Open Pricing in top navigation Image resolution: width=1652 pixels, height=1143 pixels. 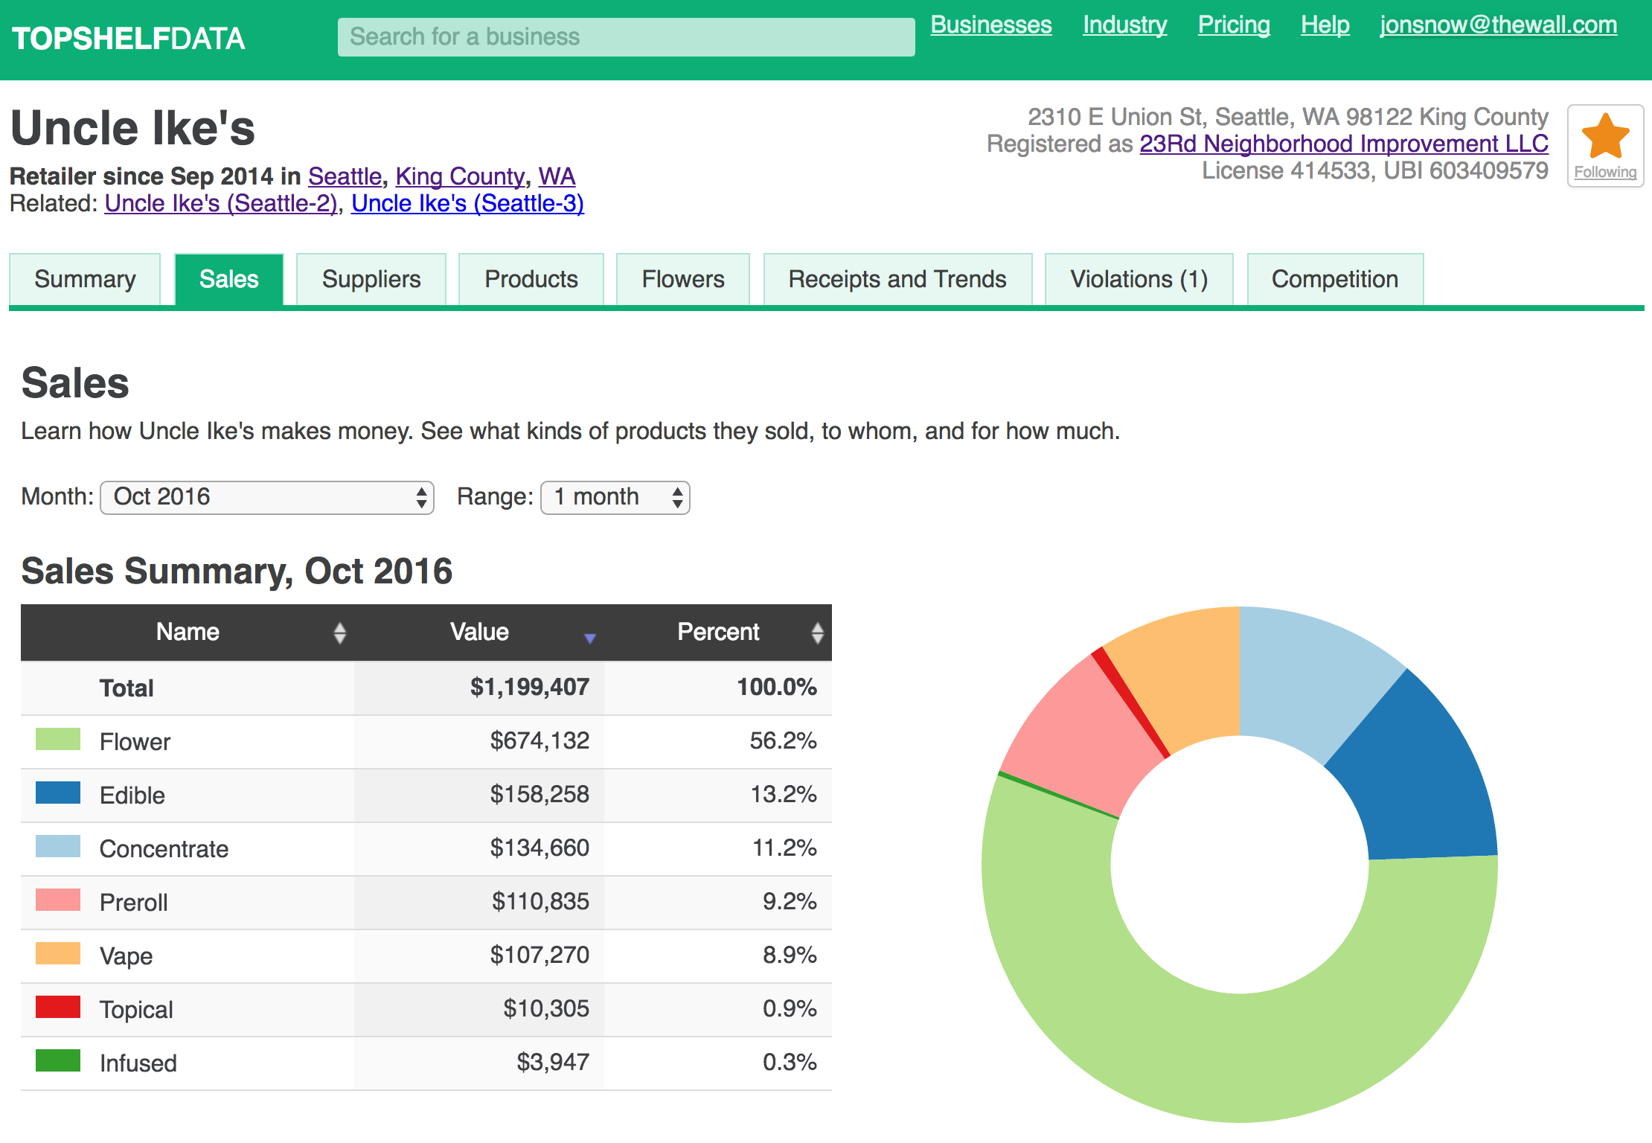click(1233, 25)
